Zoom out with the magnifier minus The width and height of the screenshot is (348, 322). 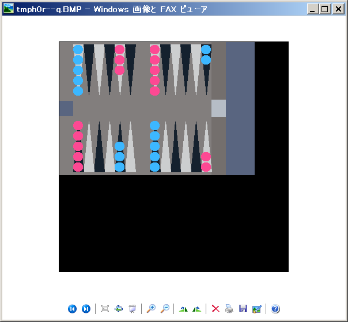click(x=165, y=309)
